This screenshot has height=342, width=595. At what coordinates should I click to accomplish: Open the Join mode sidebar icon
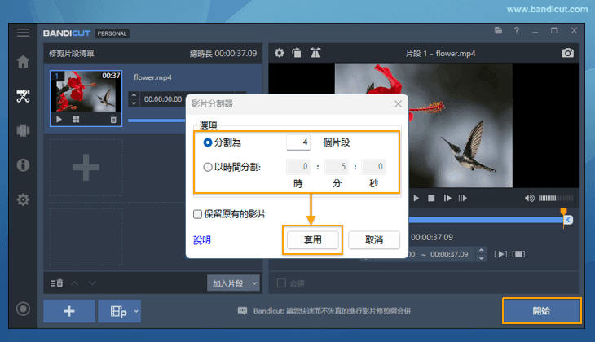pos(23,130)
